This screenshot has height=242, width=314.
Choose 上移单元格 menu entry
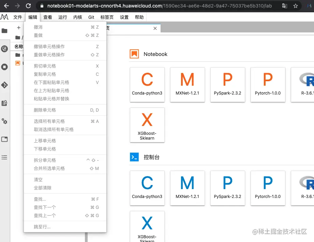pos(65,141)
